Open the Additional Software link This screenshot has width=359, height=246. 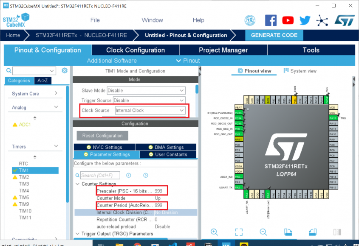[112, 61]
